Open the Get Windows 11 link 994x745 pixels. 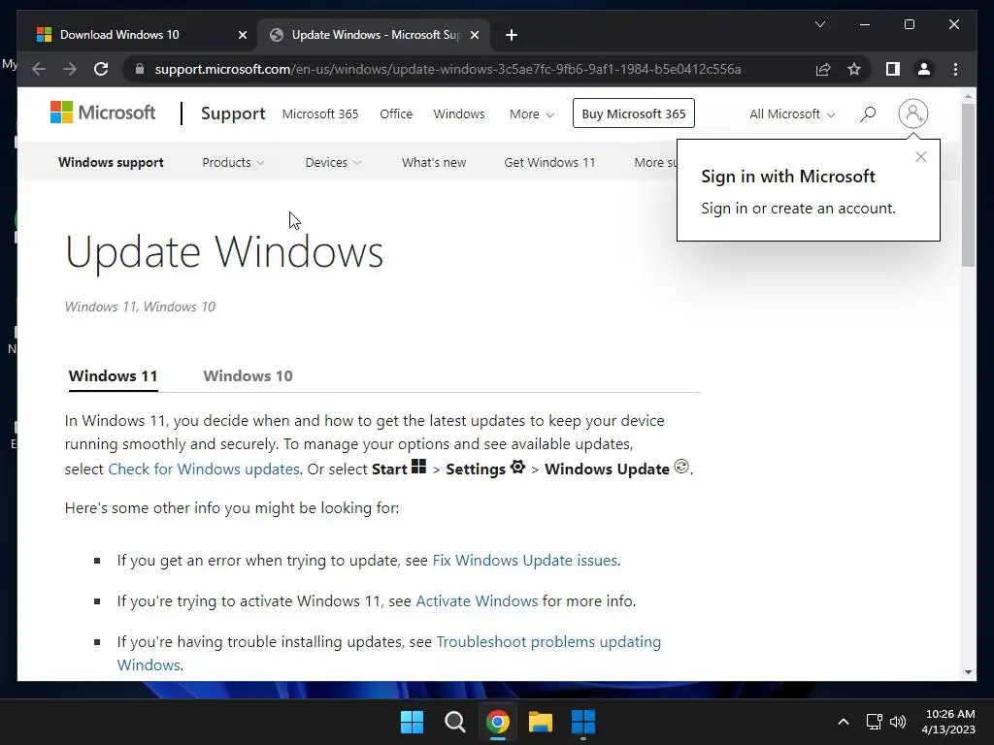549,162
